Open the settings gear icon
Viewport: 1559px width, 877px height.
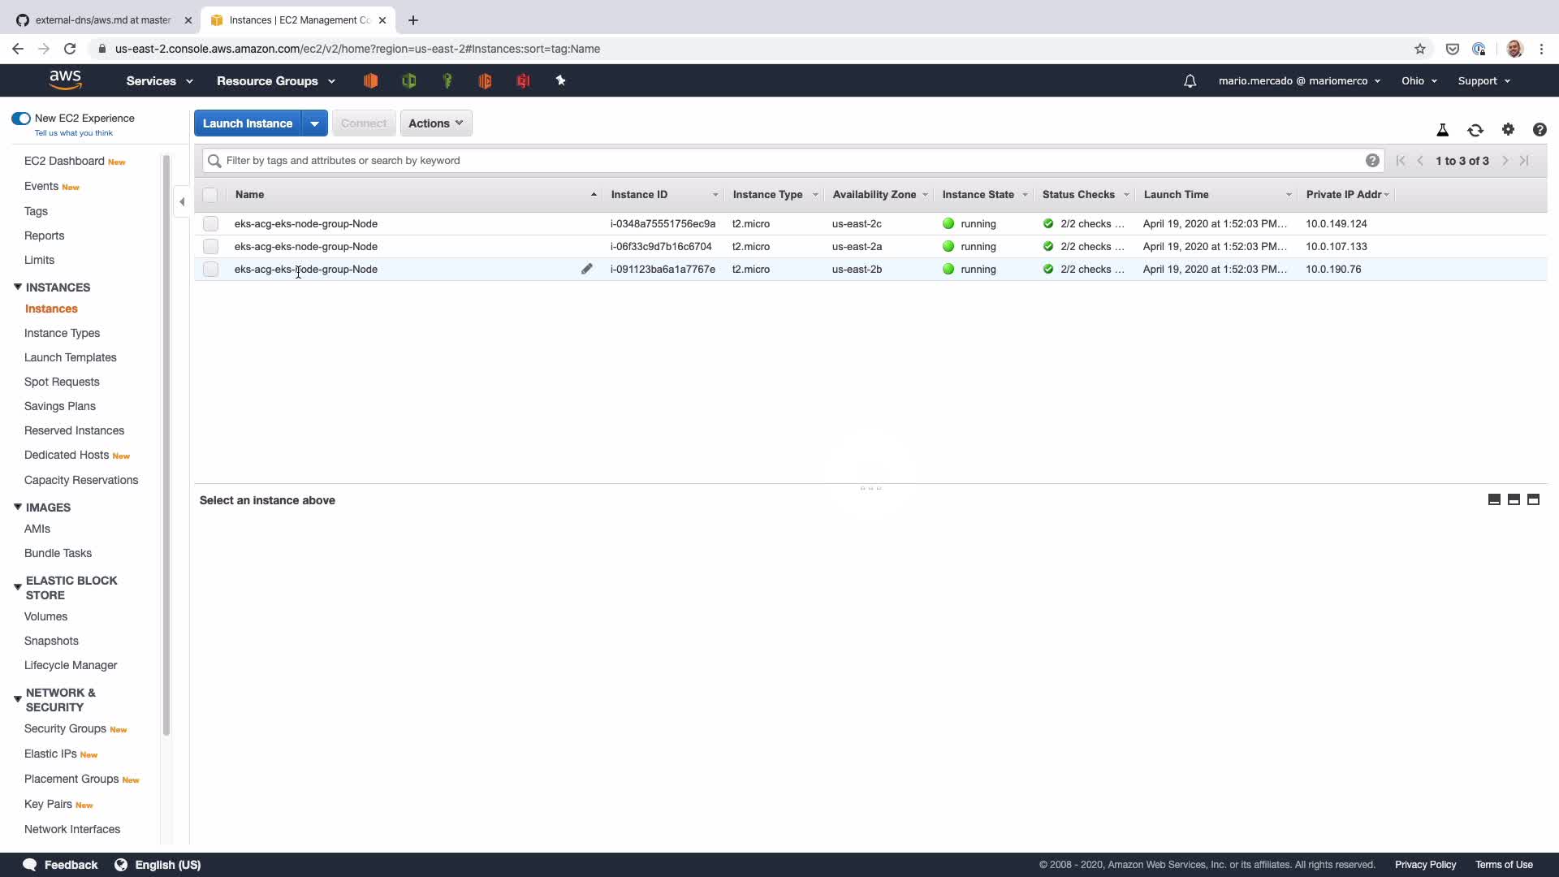point(1508,129)
